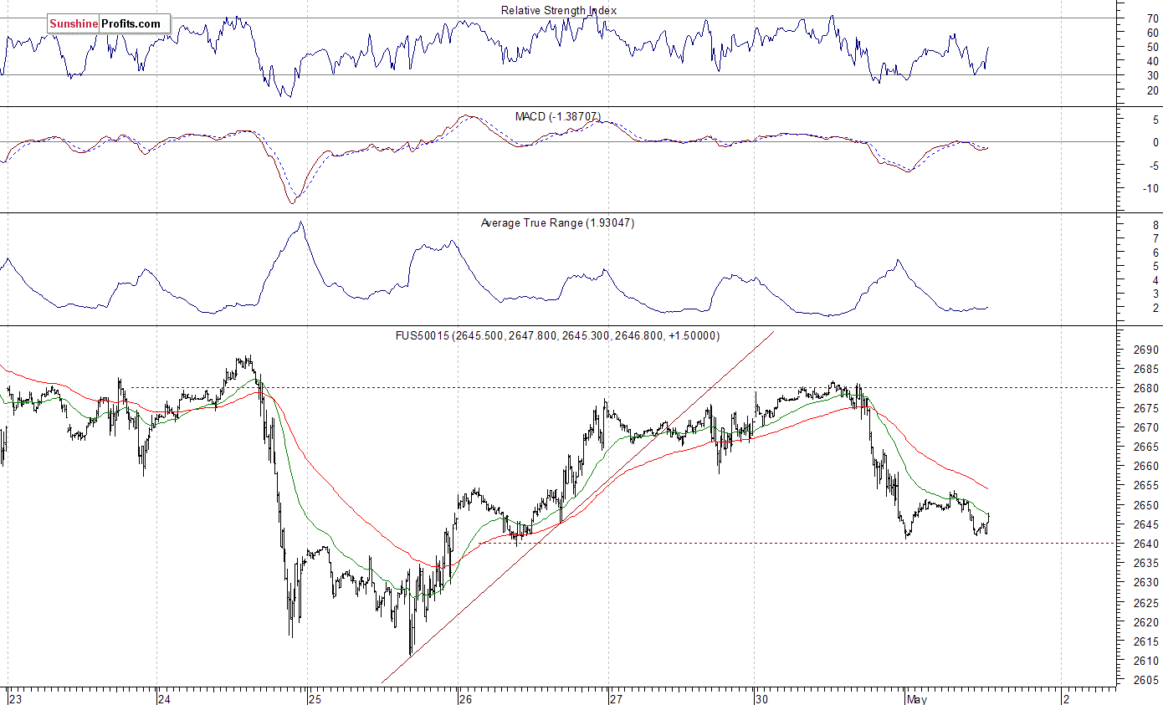Screen dimensions: 1163x705
Task: Click date label 26 on time axis
Action: click(465, 698)
